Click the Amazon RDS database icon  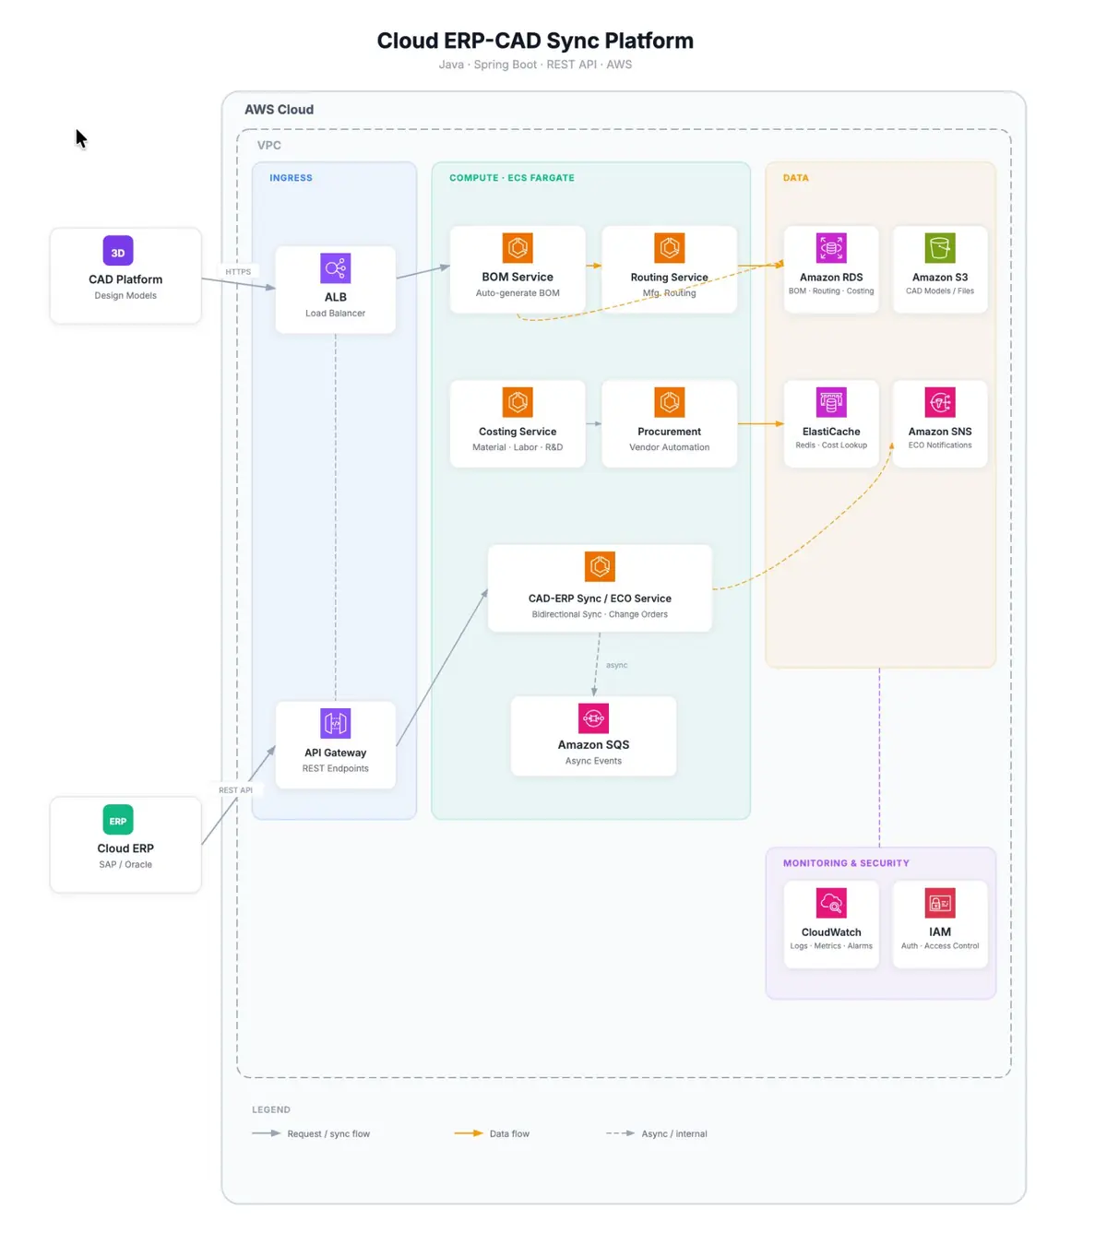coord(830,246)
